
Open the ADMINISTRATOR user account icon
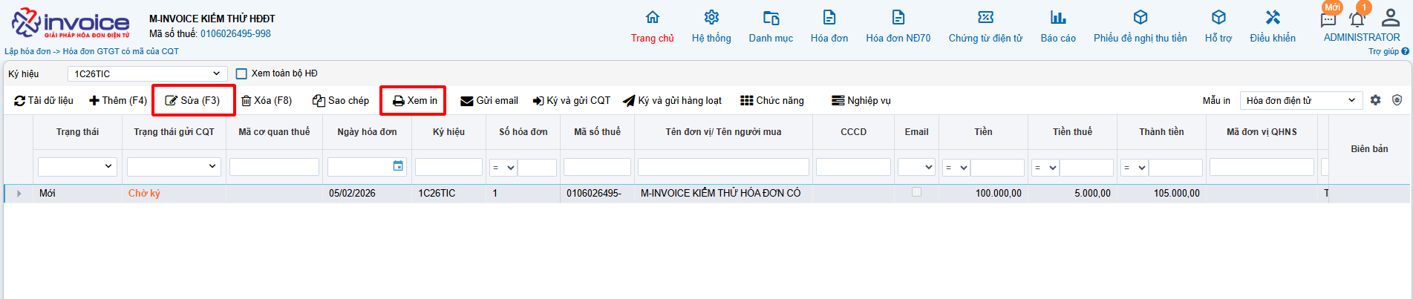coord(1386,18)
